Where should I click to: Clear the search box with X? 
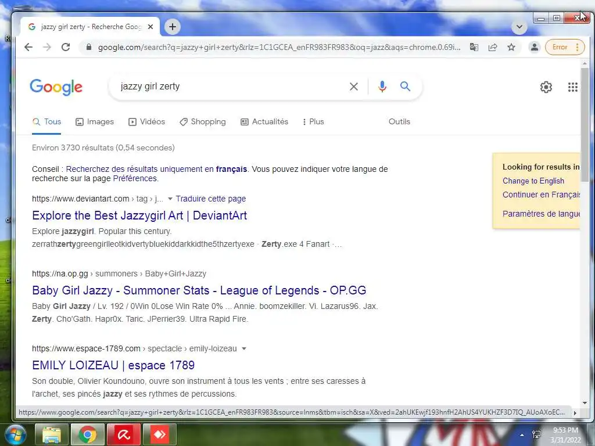click(x=354, y=87)
